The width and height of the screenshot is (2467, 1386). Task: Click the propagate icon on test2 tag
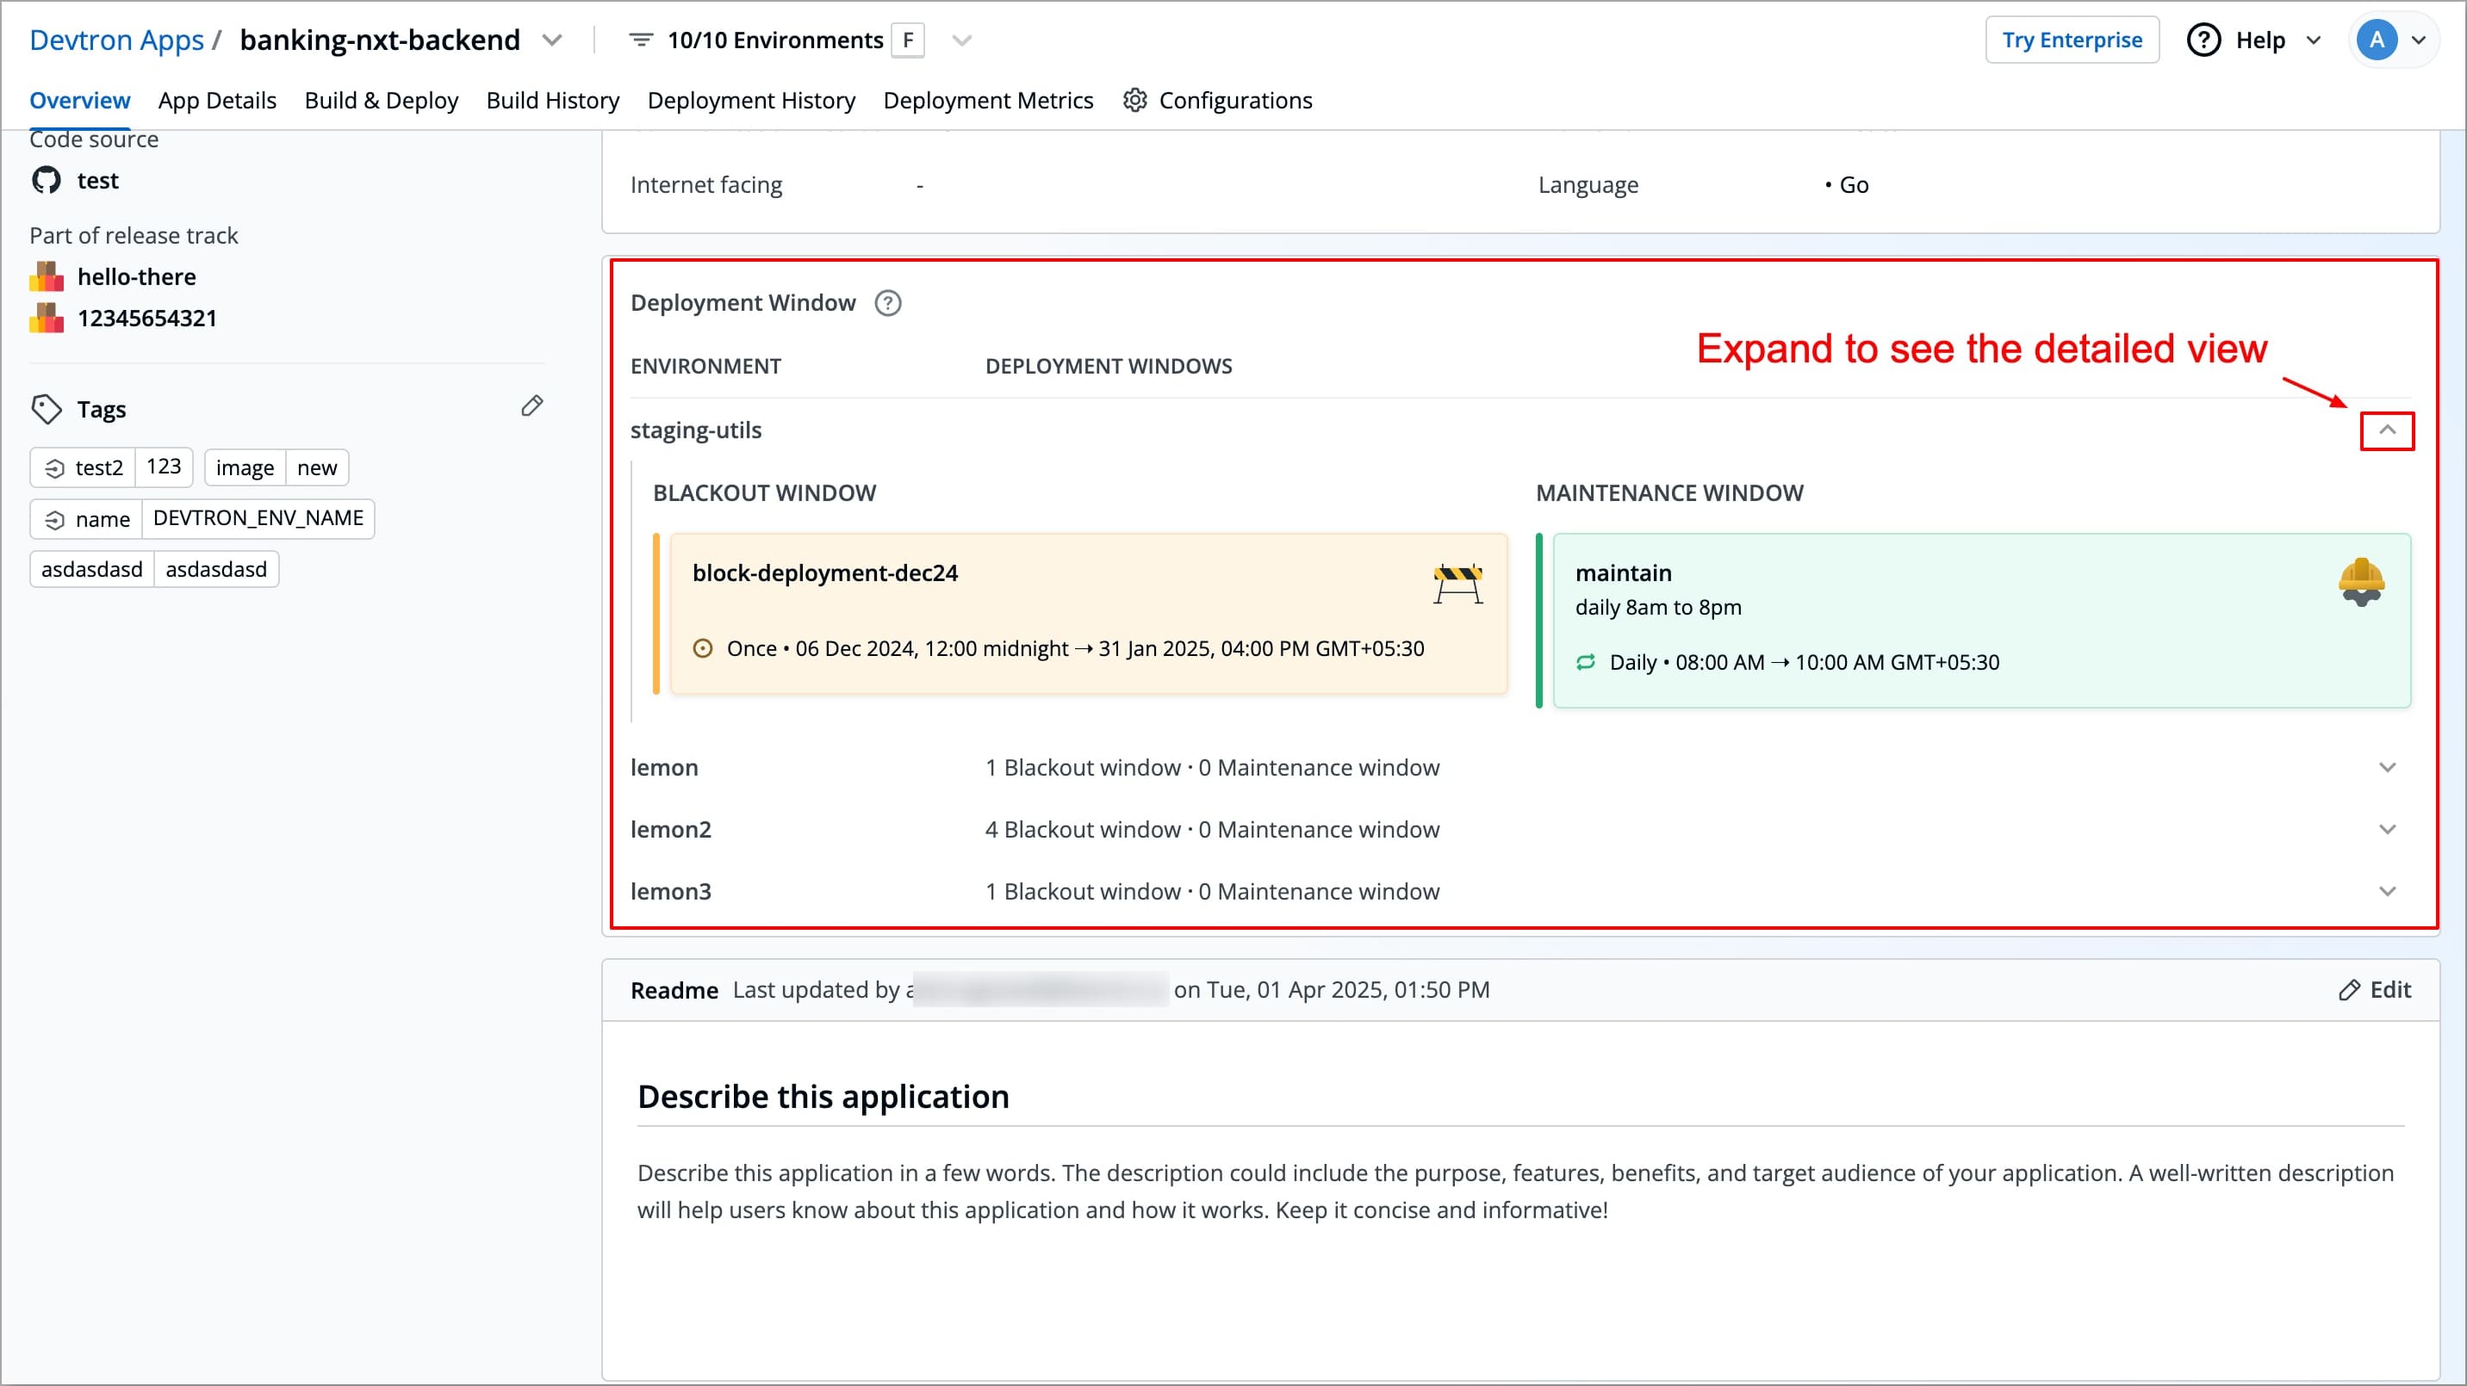click(x=54, y=468)
